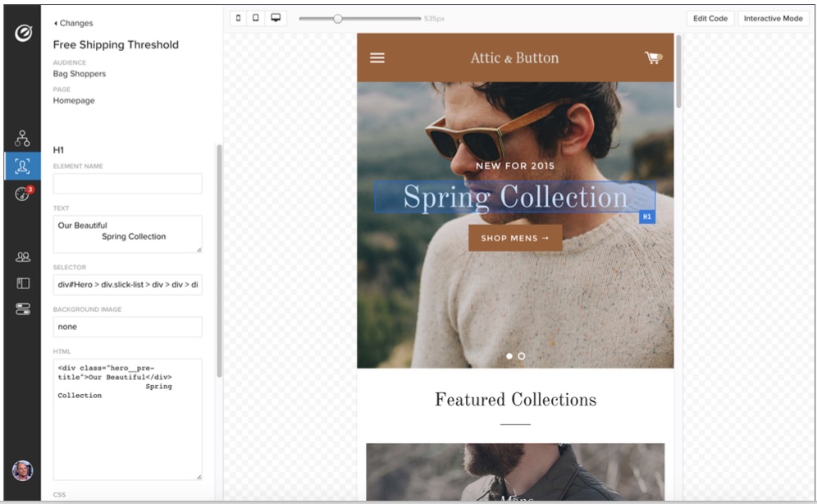Open the hamburger menu on Attic & Button

(377, 57)
